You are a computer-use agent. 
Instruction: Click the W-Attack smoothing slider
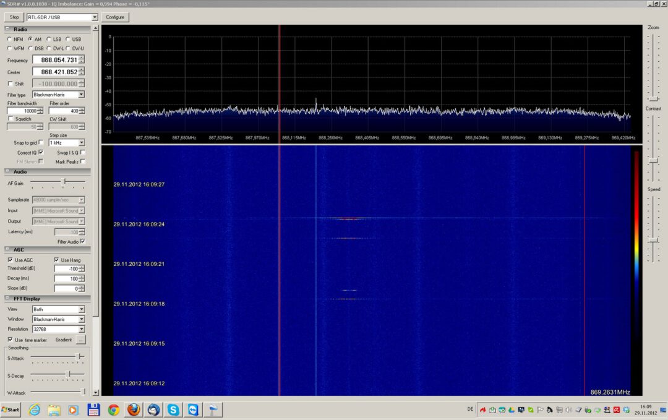[58, 392]
